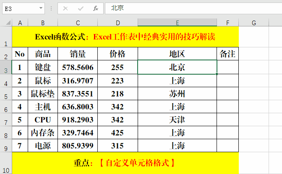Select the cell with 578.5606
The width and height of the screenshot is (282, 174).
tap(78, 67)
